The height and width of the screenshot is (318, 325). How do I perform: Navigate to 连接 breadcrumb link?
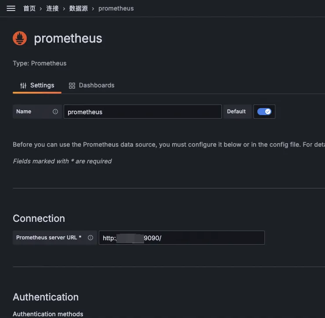tap(53, 8)
